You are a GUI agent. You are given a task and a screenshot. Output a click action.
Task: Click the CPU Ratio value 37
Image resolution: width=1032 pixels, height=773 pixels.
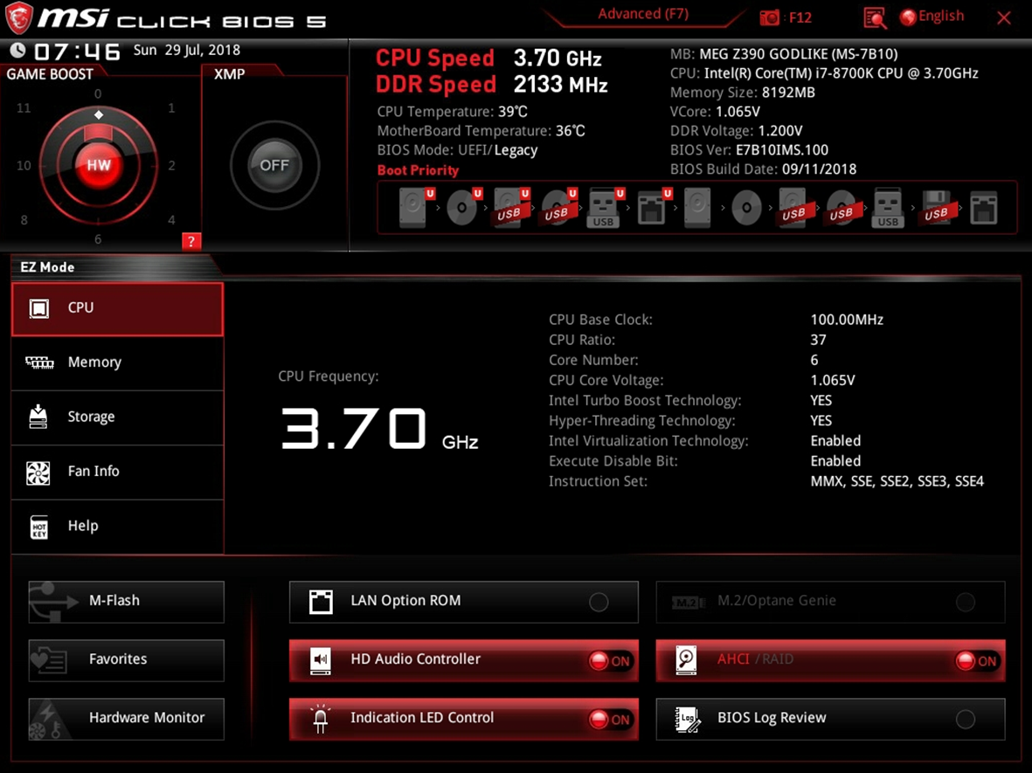818,340
